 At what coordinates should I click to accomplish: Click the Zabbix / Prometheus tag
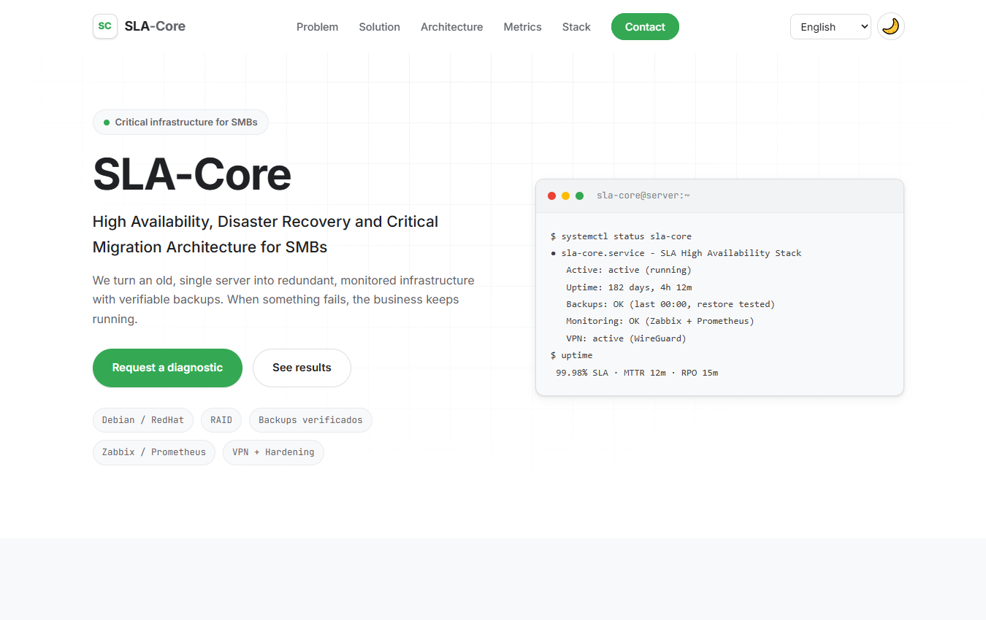coord(154,452)
